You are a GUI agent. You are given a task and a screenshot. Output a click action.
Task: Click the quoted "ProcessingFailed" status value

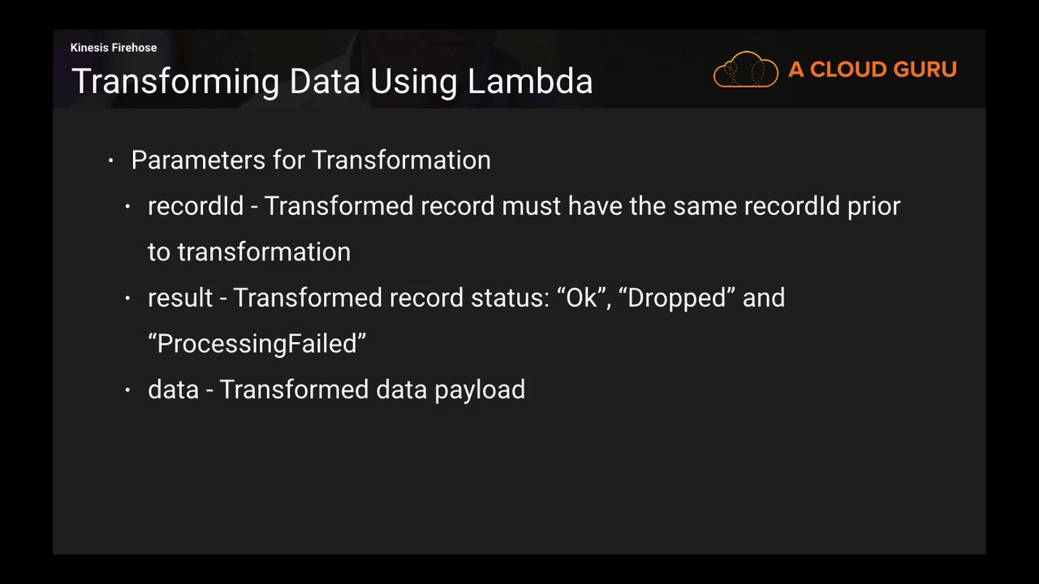tap(257, 344)
